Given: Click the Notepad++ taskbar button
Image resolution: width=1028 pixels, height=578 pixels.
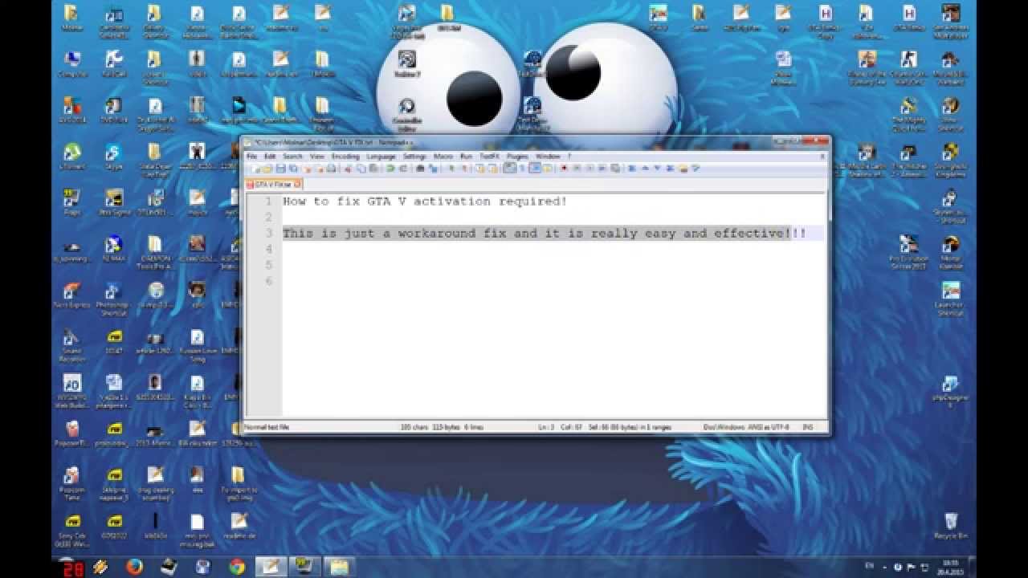Looking at the screenshot, I should pos(271,567).
